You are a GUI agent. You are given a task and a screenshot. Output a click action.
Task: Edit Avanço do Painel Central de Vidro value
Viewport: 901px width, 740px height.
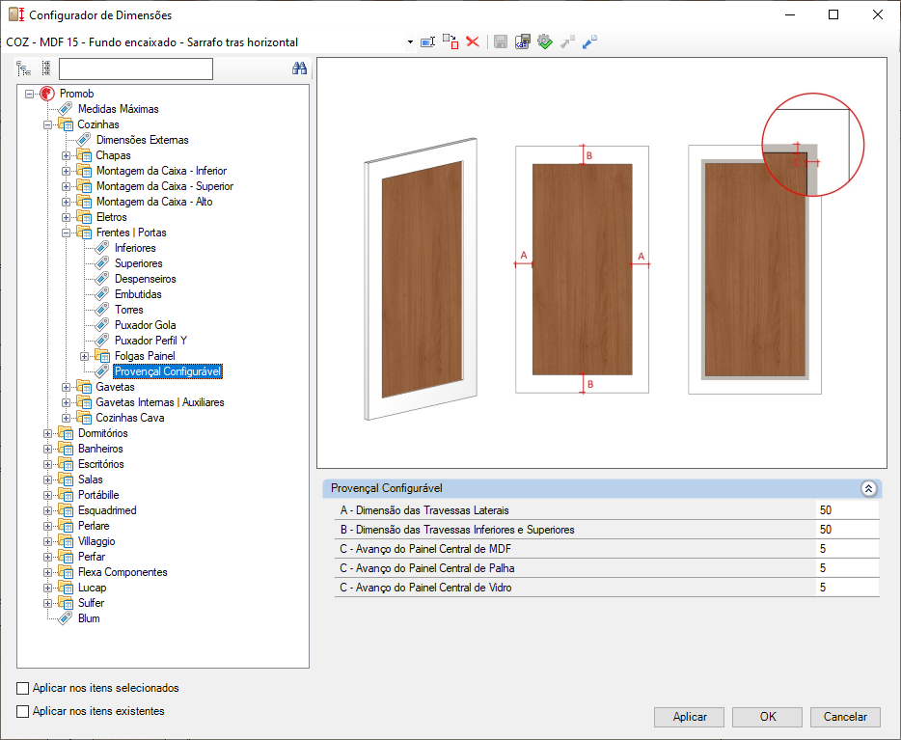pos(848,588)
